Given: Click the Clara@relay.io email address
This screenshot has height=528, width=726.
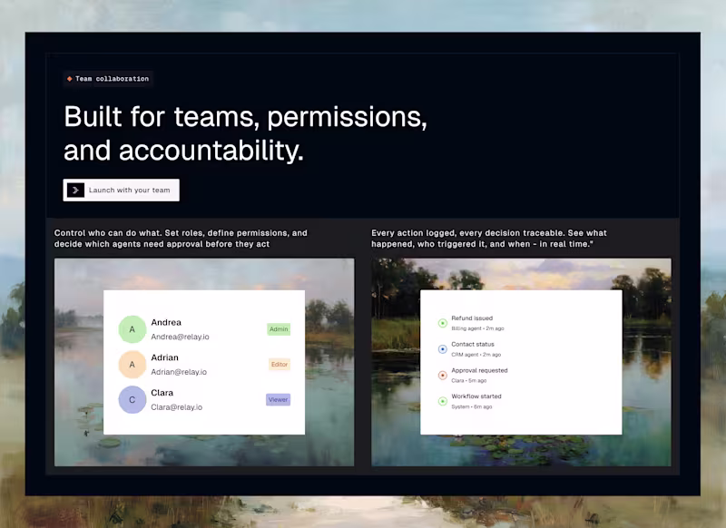Looking at the screenshot, I should (x=176, y=407).
